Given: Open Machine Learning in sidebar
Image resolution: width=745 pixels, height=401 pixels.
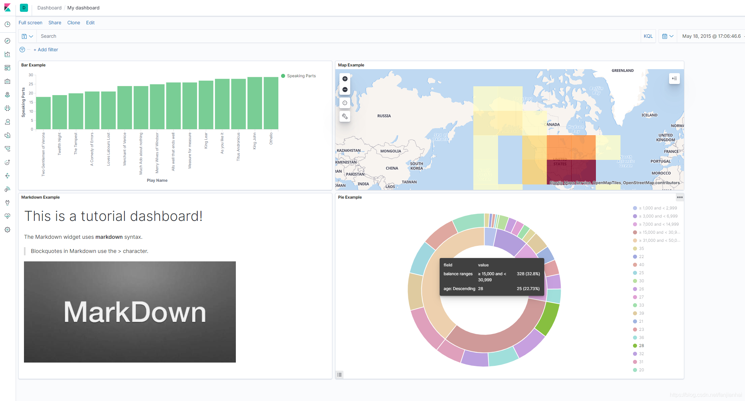Looking at the screenshot, I should click(7, 108).
